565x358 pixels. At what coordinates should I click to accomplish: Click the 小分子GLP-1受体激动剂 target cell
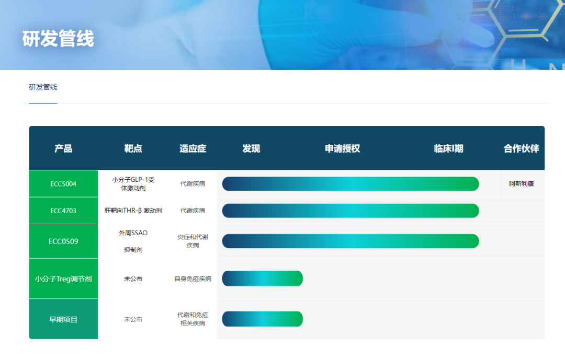coord(133,183)
